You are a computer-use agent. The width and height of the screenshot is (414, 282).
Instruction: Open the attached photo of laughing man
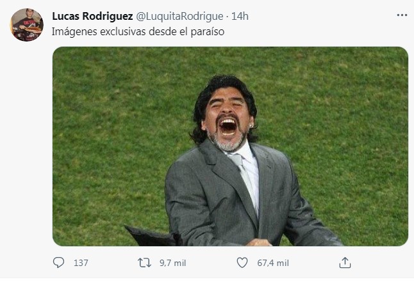230,146
